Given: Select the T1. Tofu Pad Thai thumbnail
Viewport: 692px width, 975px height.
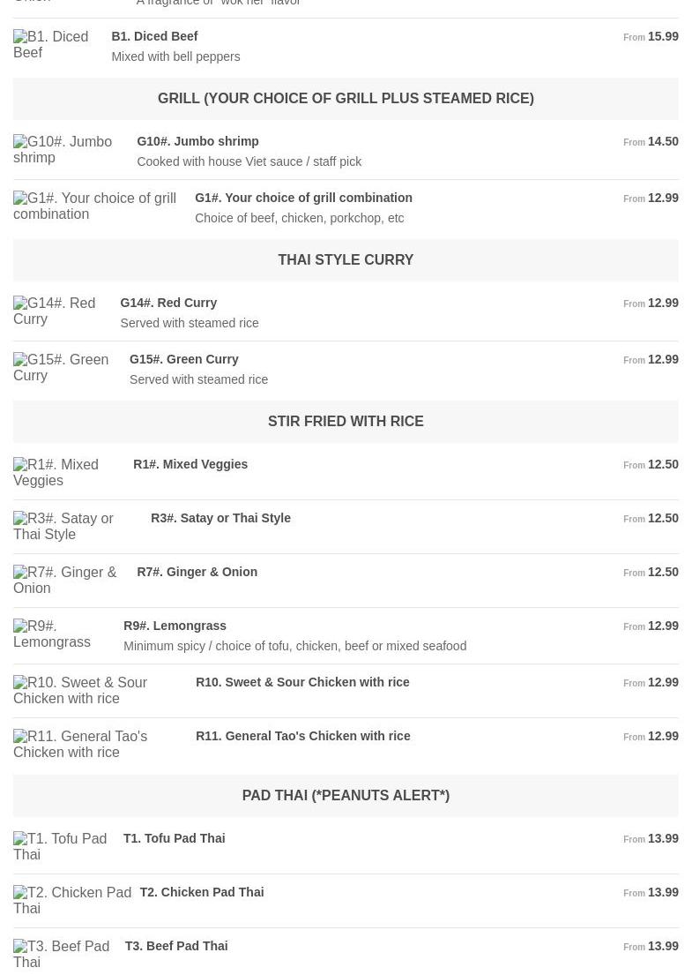Looking at the screenshot, I should coord(60,847).
